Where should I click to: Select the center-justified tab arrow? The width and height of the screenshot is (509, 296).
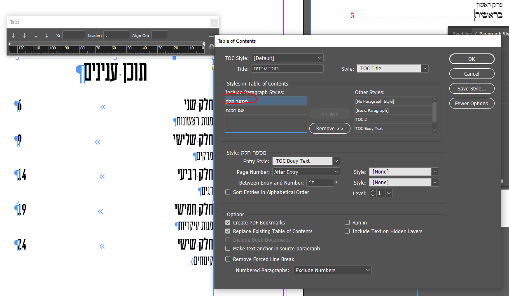(x=25, y=35)
